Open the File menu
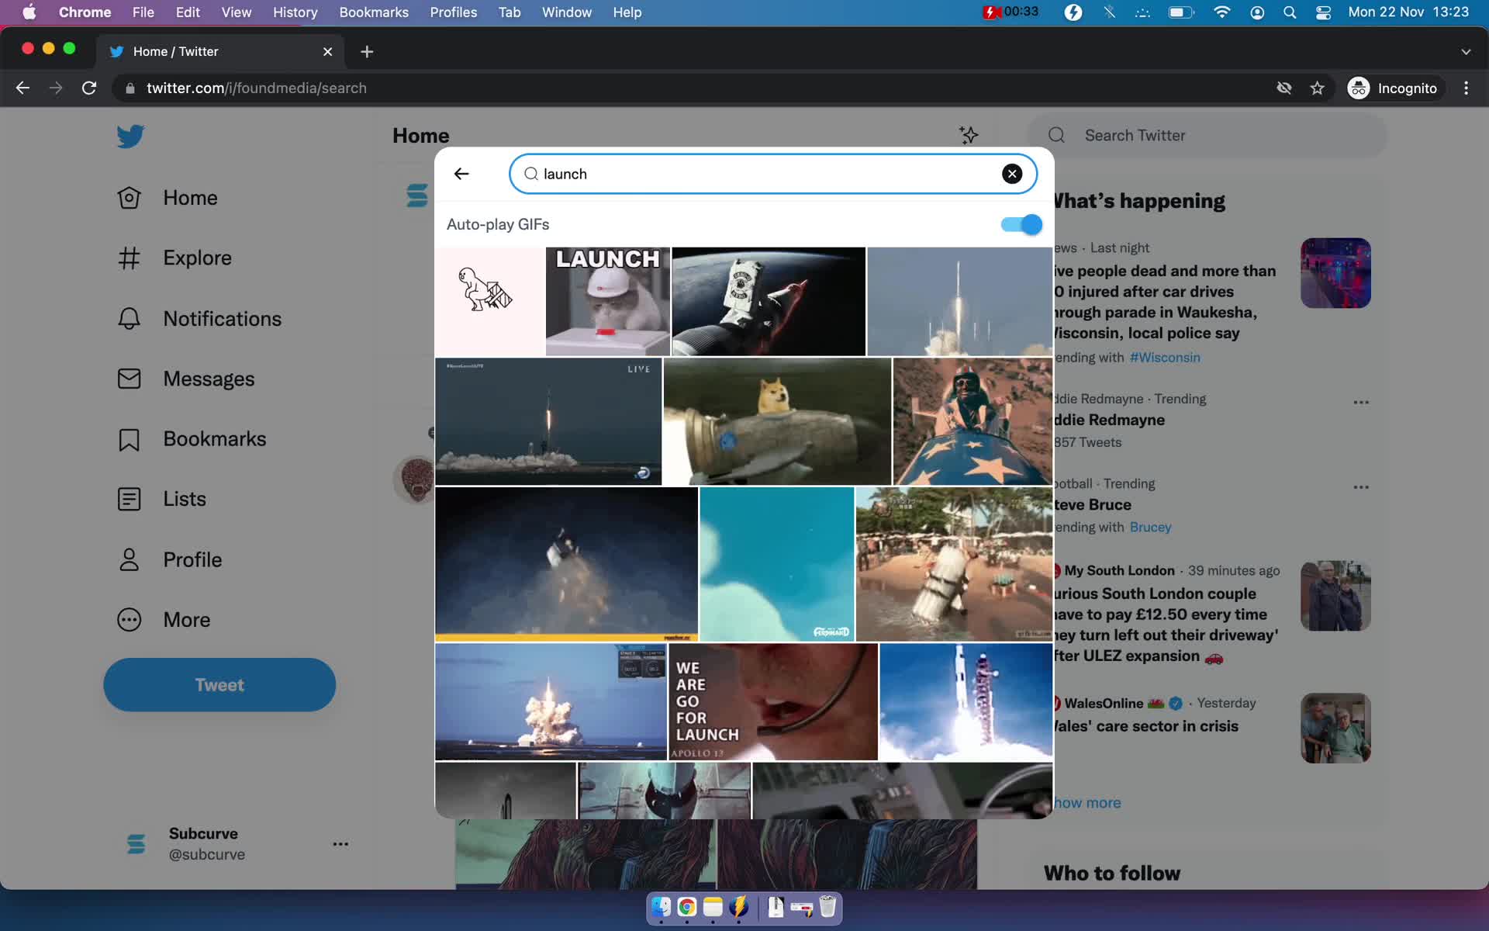The height and width of the screenshot is (931, 1489). click(143, 12)
